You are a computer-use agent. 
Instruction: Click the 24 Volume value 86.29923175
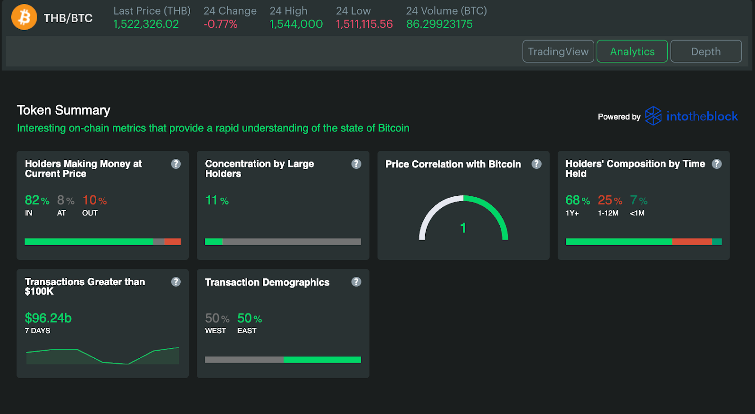[439, 24]
